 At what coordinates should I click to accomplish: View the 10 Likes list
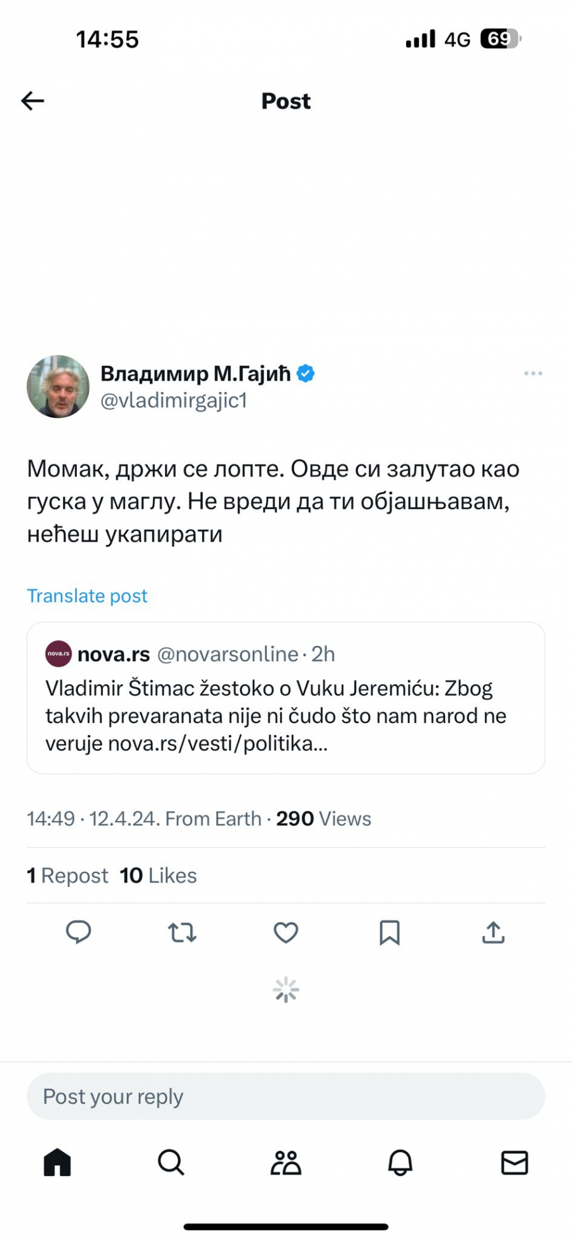coord(158,876)
